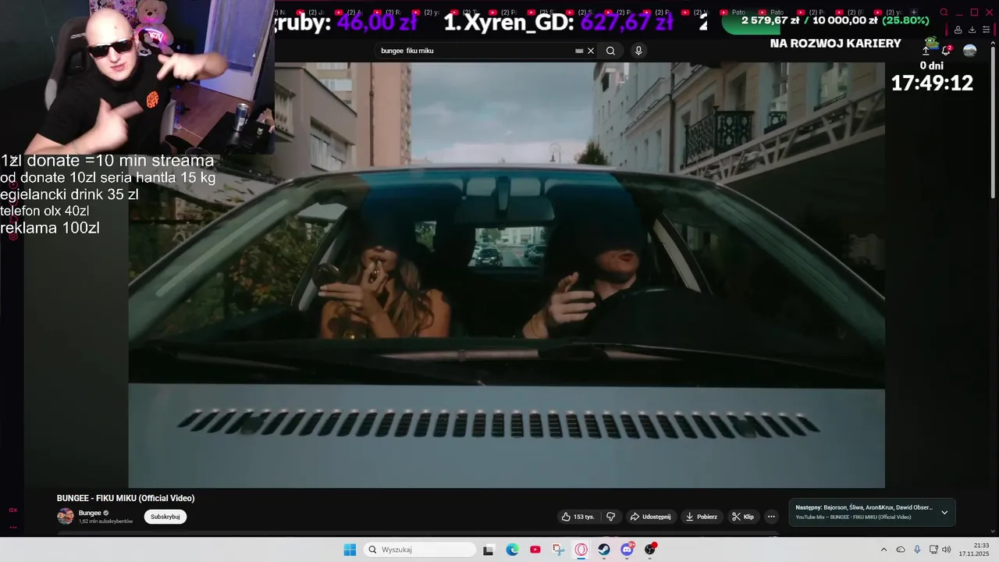The height and width of the screenshot is (562, 999).
Task: Open the sidebar three-dot setup icon
Action: (x=13, y=527)
